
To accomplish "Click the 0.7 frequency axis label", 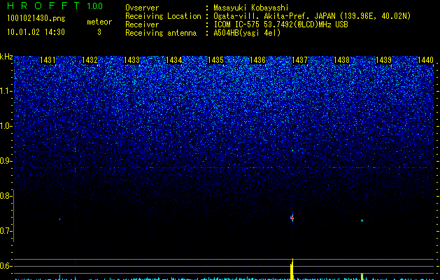I will click(x=6, y=231).
